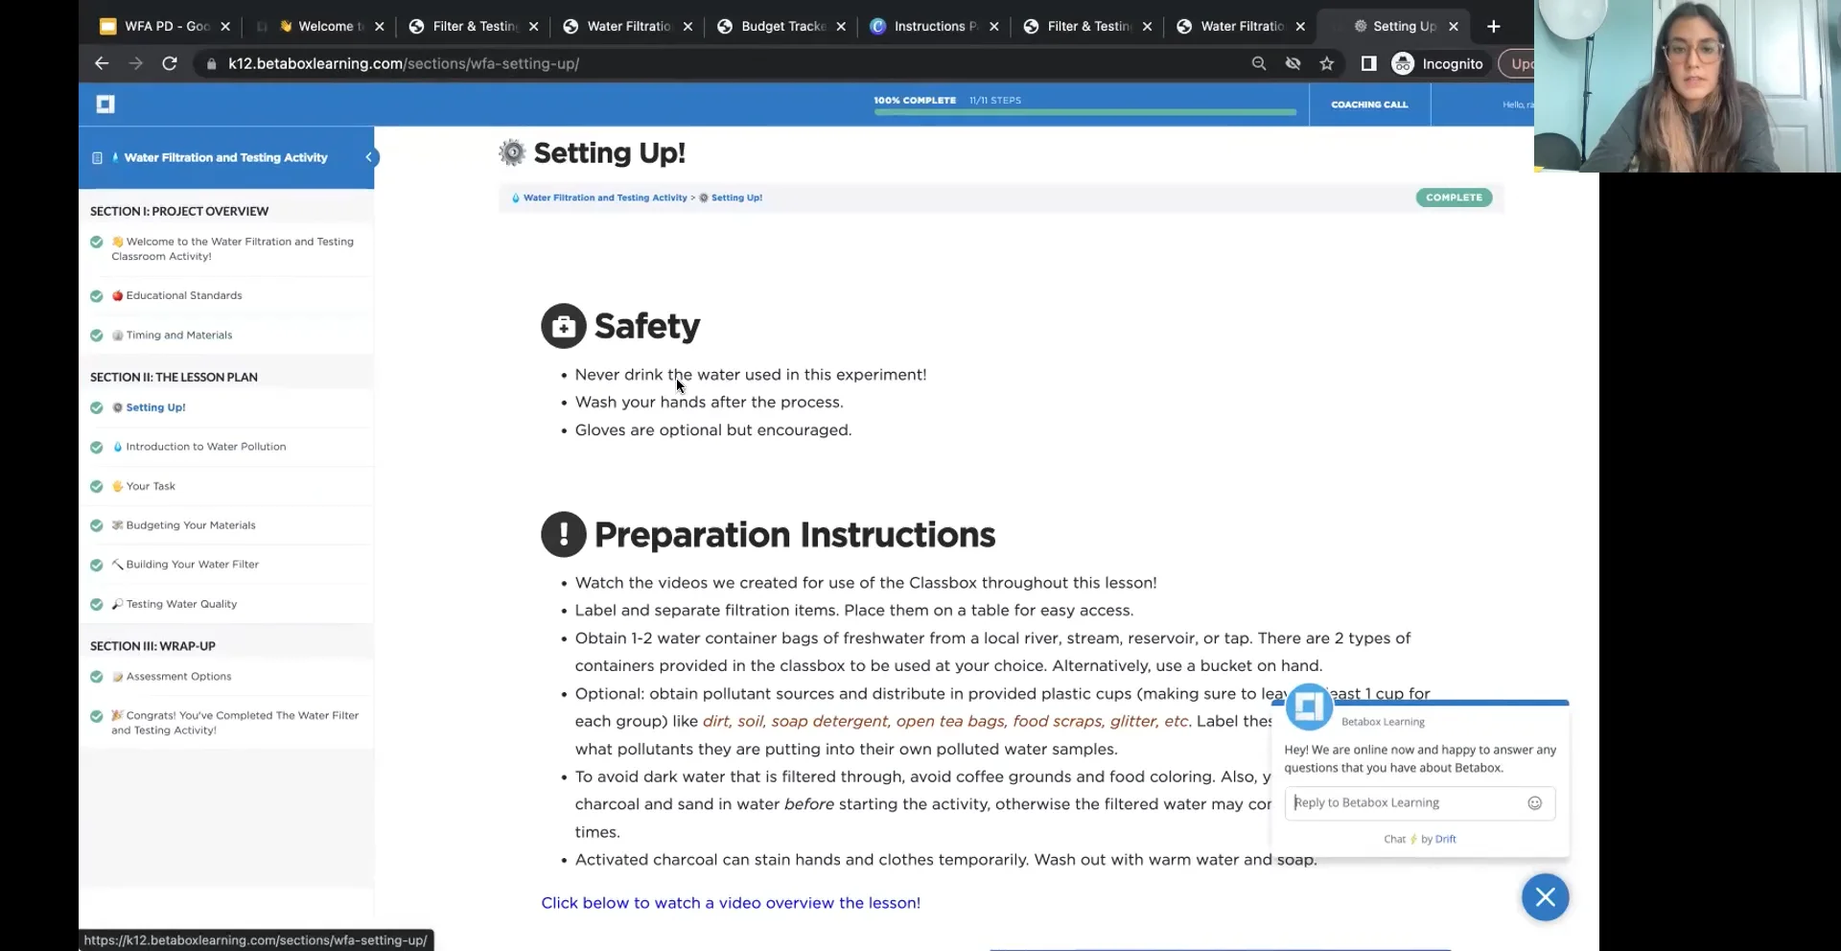
Task: Collapse SECTION III: WRAP-UP
Action: point(152,645)
